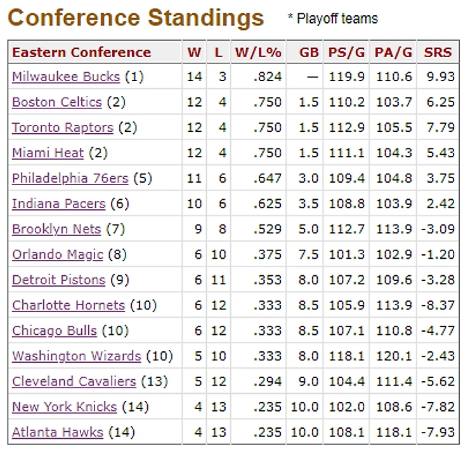The width and height of the screenshot is (463, 449).
Task: Open Toronto Raptors team page
Action: [62, 127]
